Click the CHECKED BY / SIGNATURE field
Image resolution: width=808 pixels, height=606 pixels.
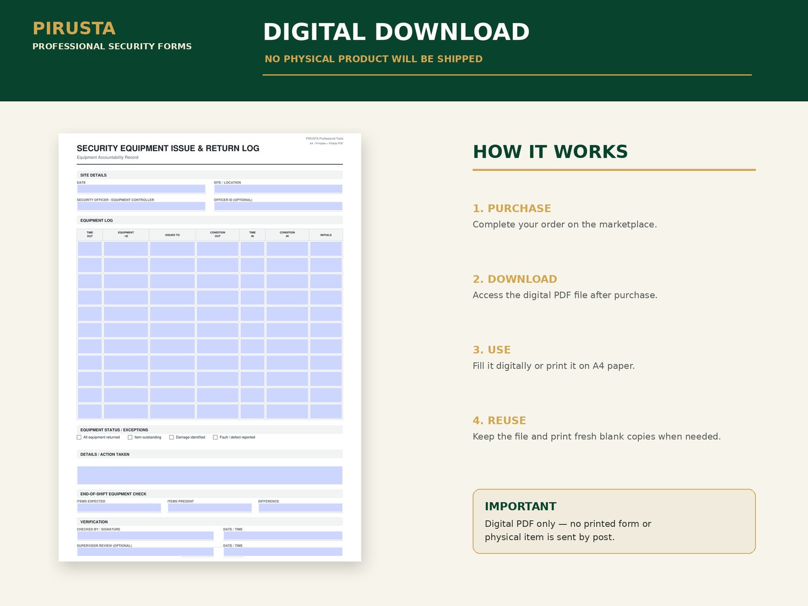click(145, 535)
